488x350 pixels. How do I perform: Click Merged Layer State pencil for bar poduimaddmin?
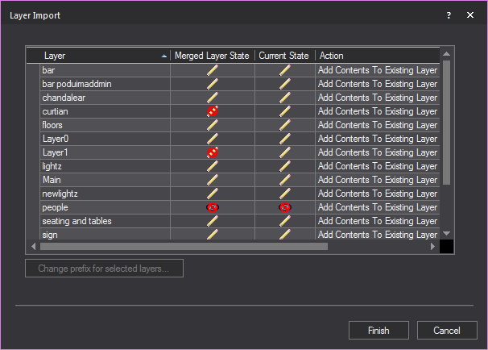coord(213,84)
